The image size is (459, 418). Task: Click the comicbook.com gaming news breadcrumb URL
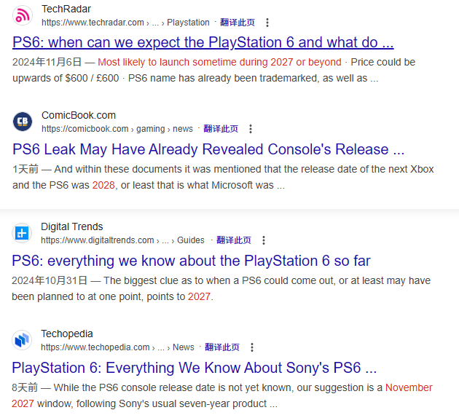pyautogui.click(x=117, y=129)
